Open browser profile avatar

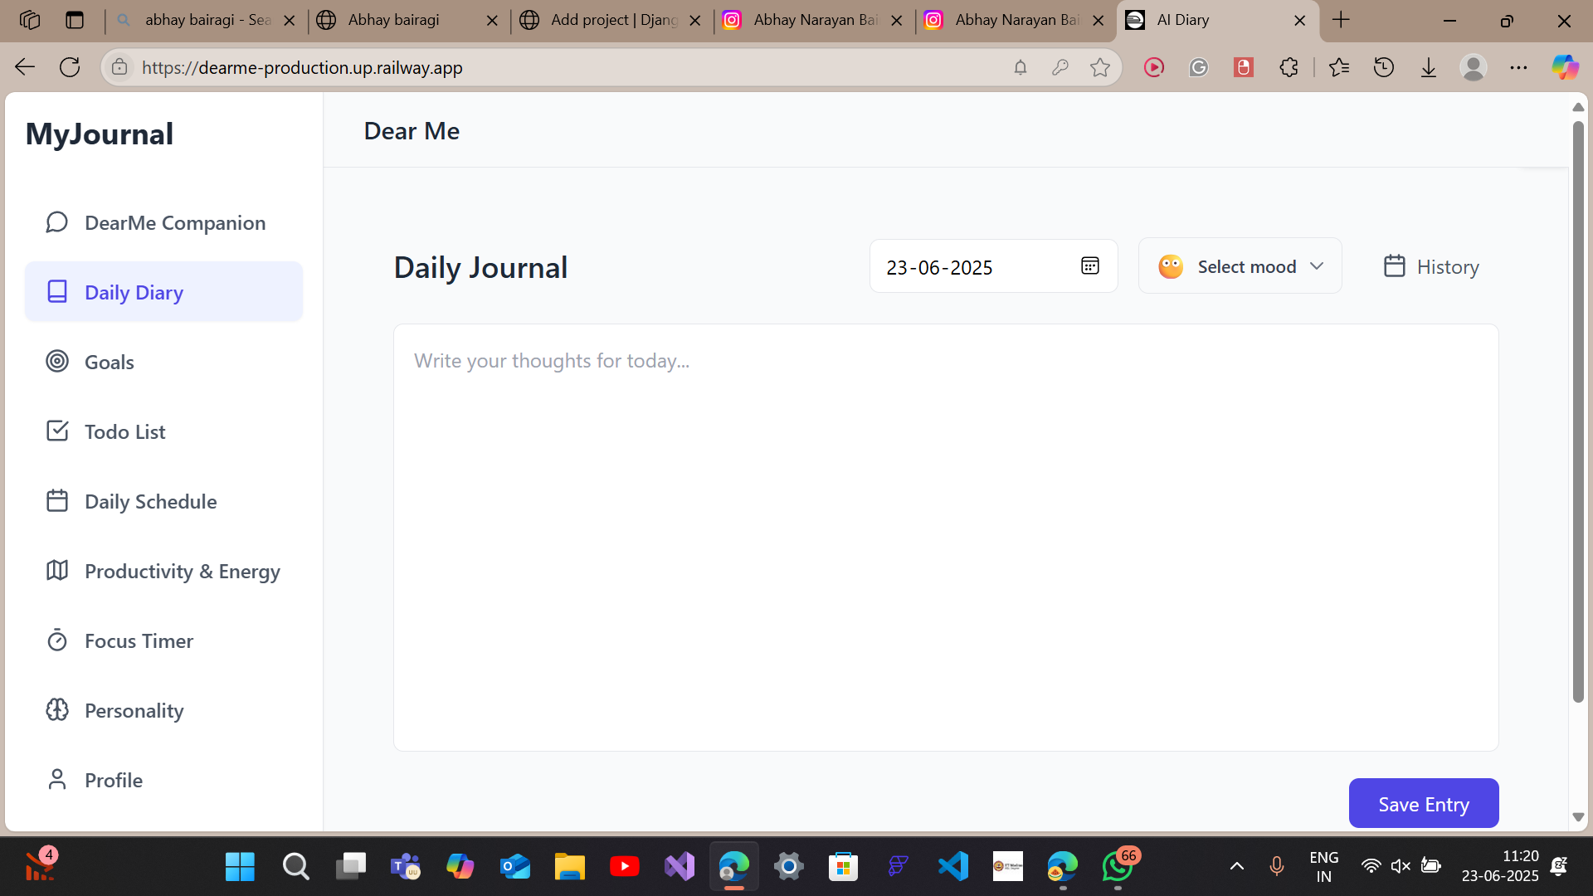click(1474, 67)
